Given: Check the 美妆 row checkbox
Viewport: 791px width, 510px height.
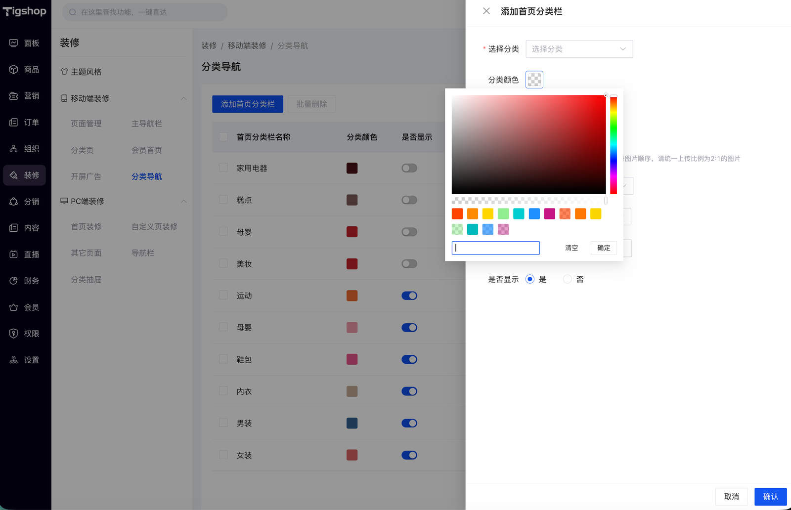Looking at the screenshot, I should pos(223,263).
